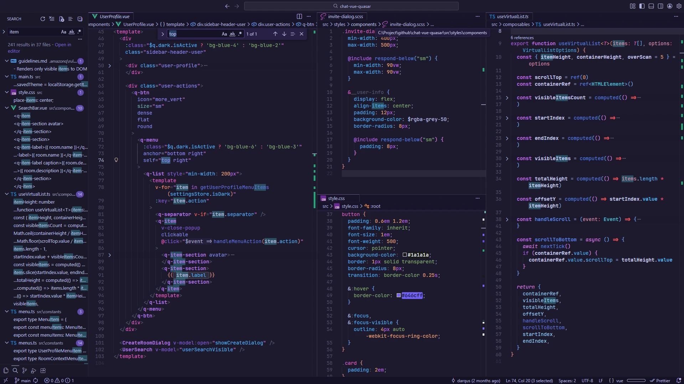The width and height of the screenshot is (684, 384).
Task: Refresh the search results
Action: 43,19
